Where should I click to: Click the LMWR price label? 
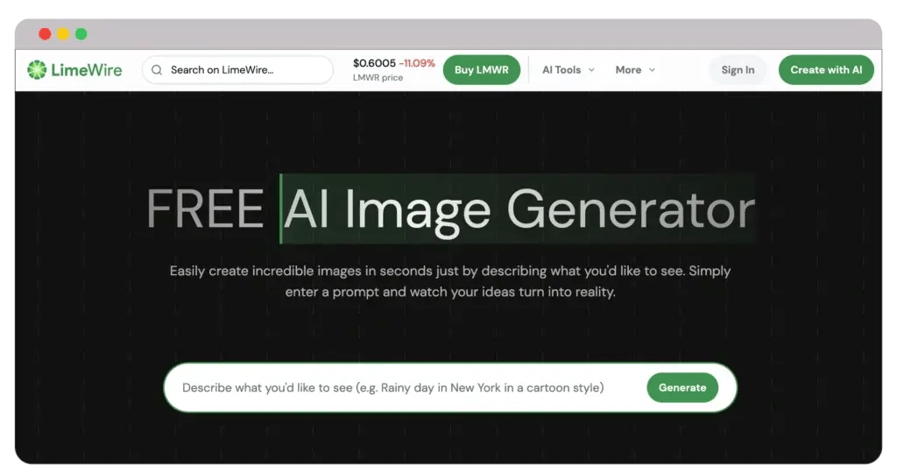pyautogui.click(x=378, y=78)
